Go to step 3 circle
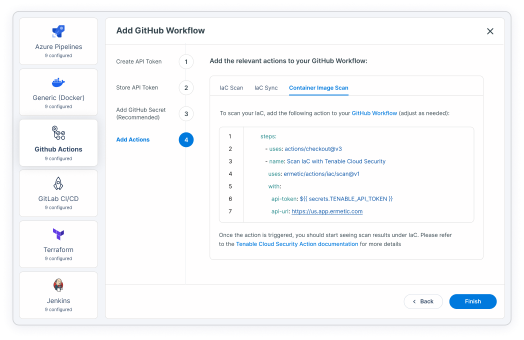 pyautogui.click(x=186, y=114)
